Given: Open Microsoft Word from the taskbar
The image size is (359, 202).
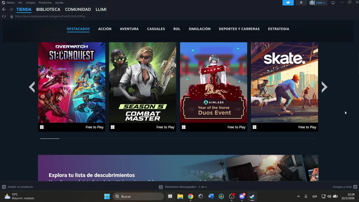Looking at the screenshot, I should click(x=211, y=196).
